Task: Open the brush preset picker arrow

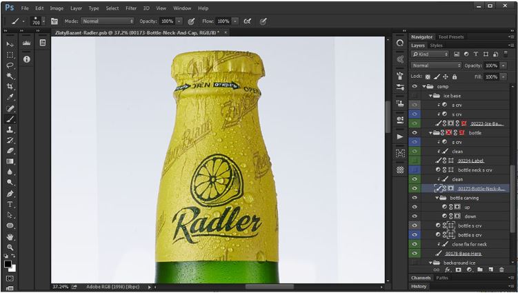Action: [43, 21]
